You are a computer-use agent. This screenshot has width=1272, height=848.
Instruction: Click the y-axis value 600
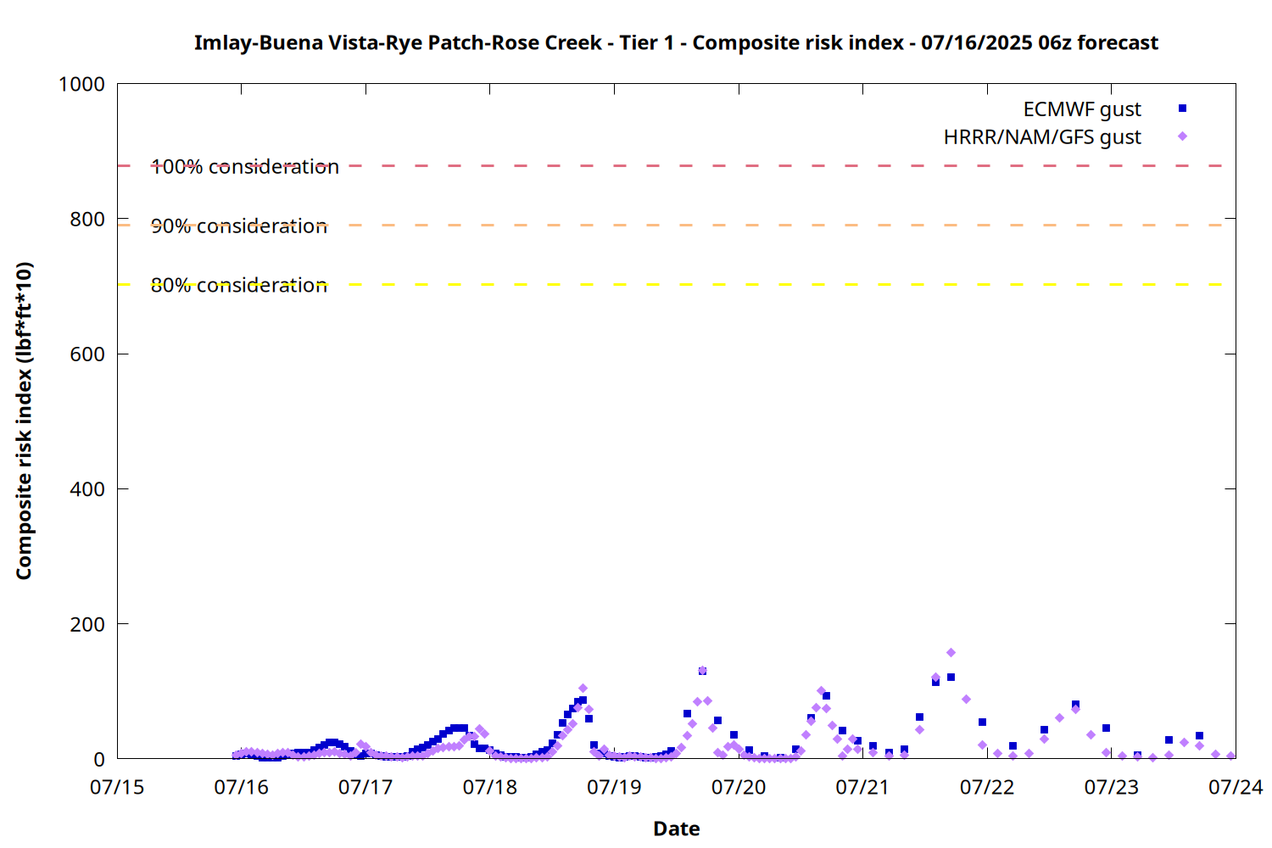(87, 354)
